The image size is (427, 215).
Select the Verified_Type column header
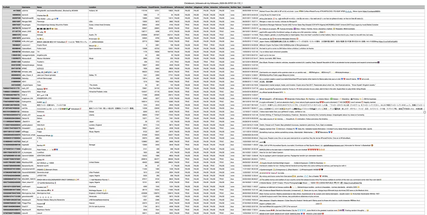click(x=236, y=7)
